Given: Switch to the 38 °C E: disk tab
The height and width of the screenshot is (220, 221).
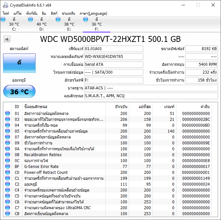Looking at the screenshot, I should pyautogui.click(x=69, y=24).
